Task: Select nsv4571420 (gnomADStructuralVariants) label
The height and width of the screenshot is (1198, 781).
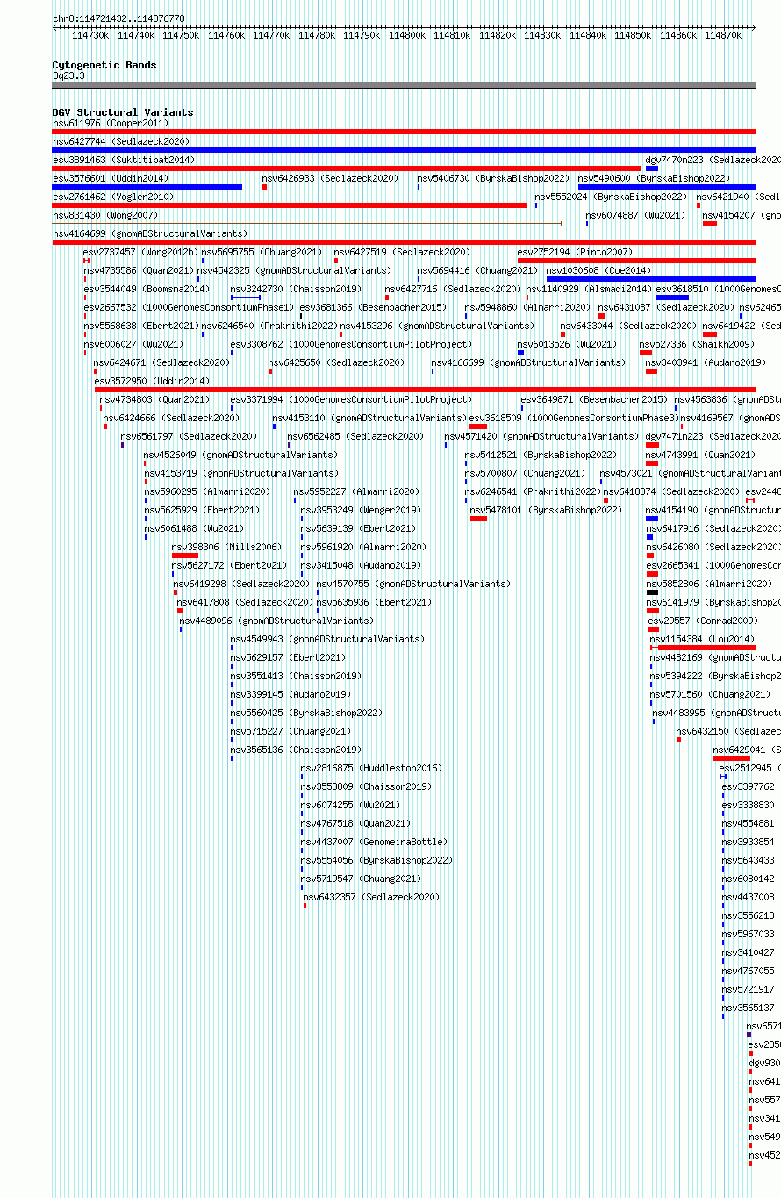Action: click(x=541, y=436)
